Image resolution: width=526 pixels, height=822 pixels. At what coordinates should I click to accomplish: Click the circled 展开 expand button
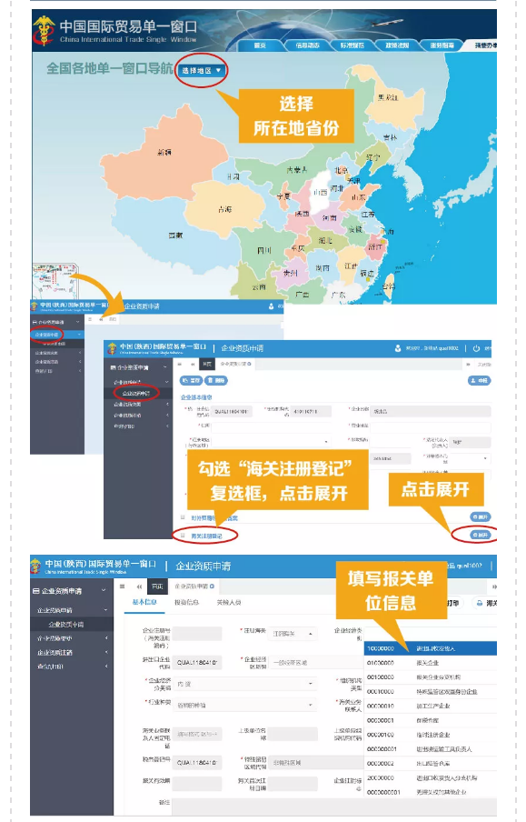(480, 535)
